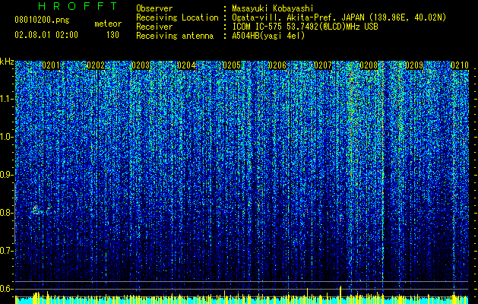Viewport: 478px width, 304px height.
Task: Click the 0206 time marker label
Action: tap(277, 65)
